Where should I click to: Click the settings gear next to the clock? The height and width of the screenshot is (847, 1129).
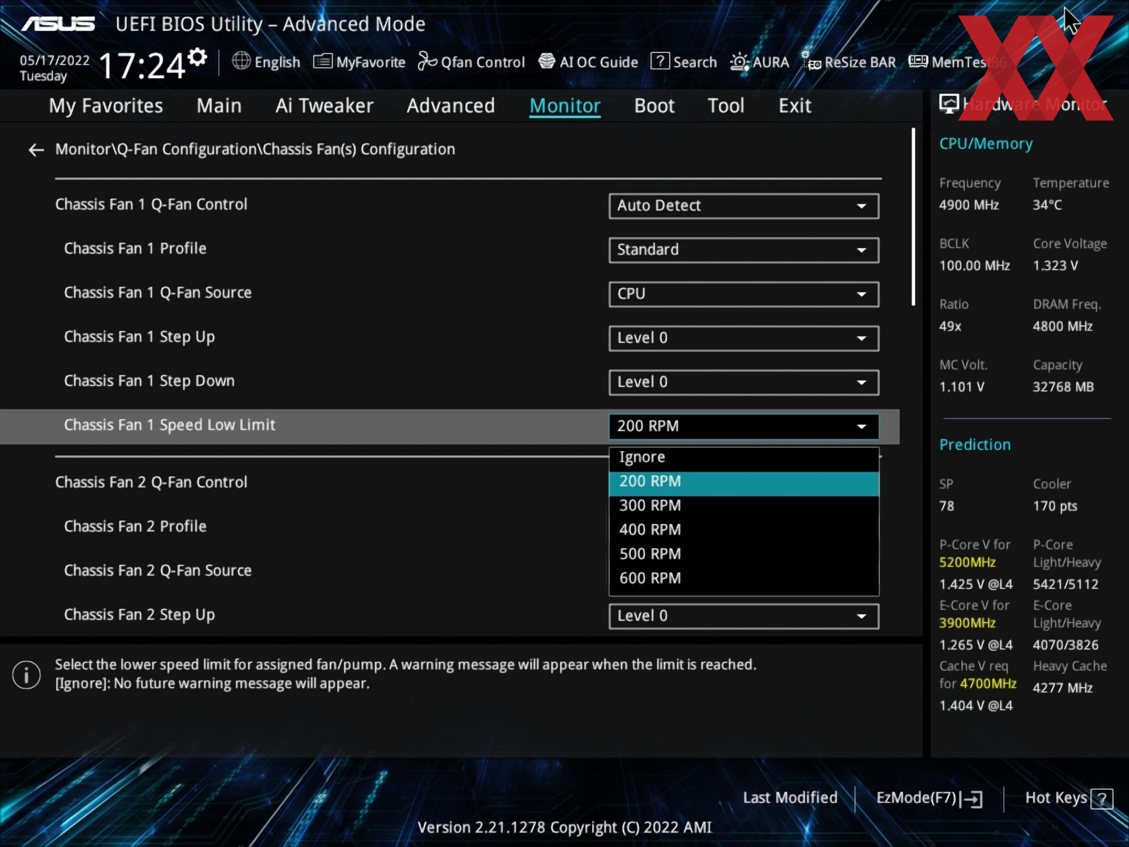(198, 57)
